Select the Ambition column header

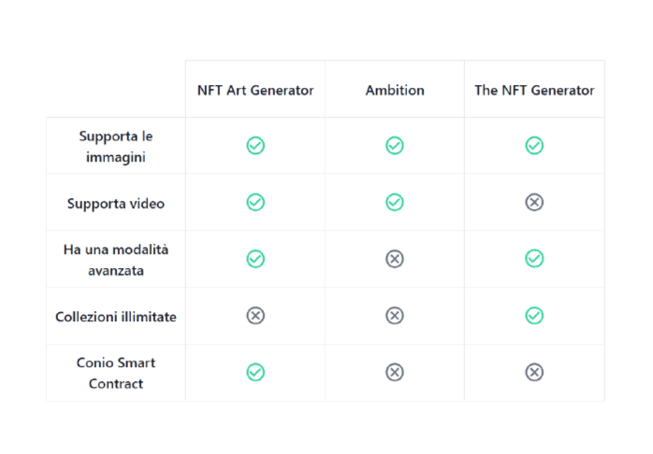click(x=395, y=91)
